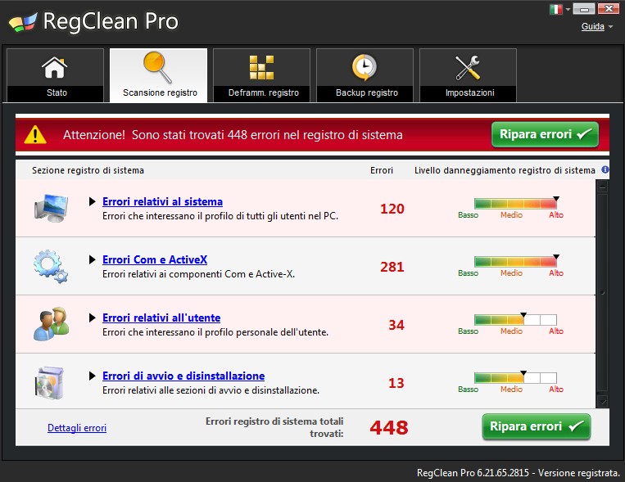
Task: Click the house icon for Stato
Action: pos(55,68)
